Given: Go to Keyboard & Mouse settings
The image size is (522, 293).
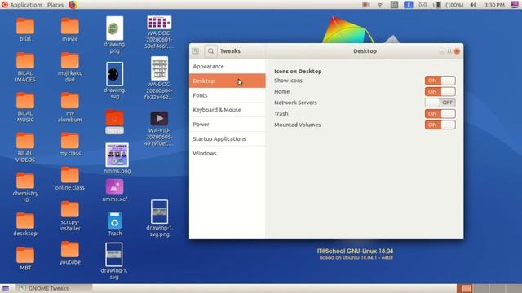Looking at the screenshot, I should click(x=227, y=110).
